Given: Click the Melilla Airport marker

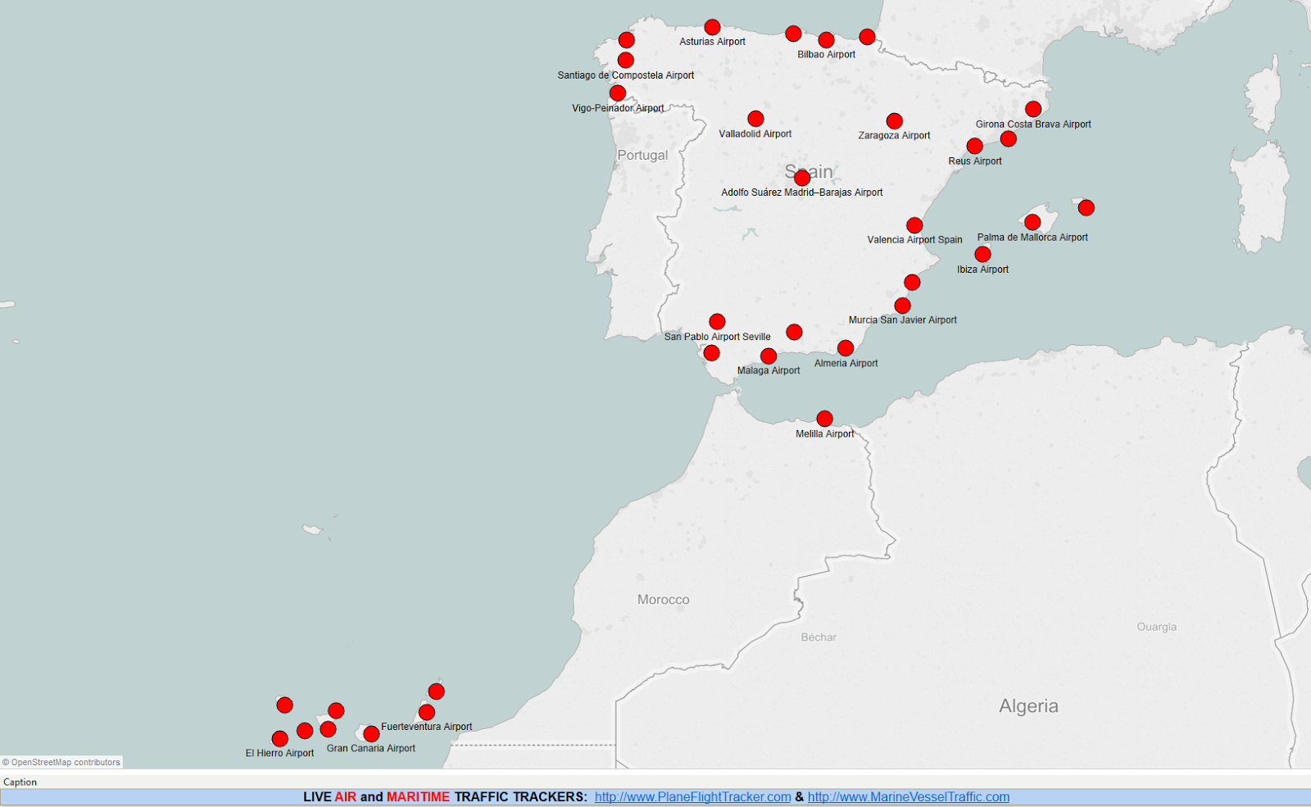Looking at the screenshot, I should click(824, 419).
